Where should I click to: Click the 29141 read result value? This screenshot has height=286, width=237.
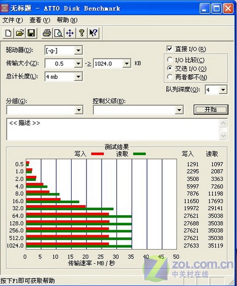tap(215, 208)
